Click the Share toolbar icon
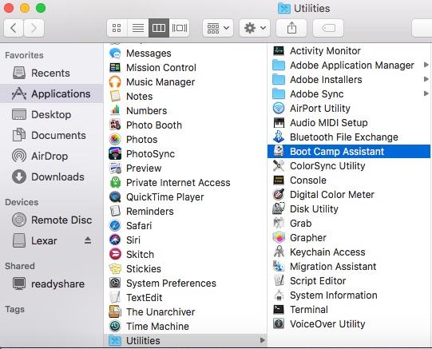This screenshot has width=432, height=349. tap(291, 28)
